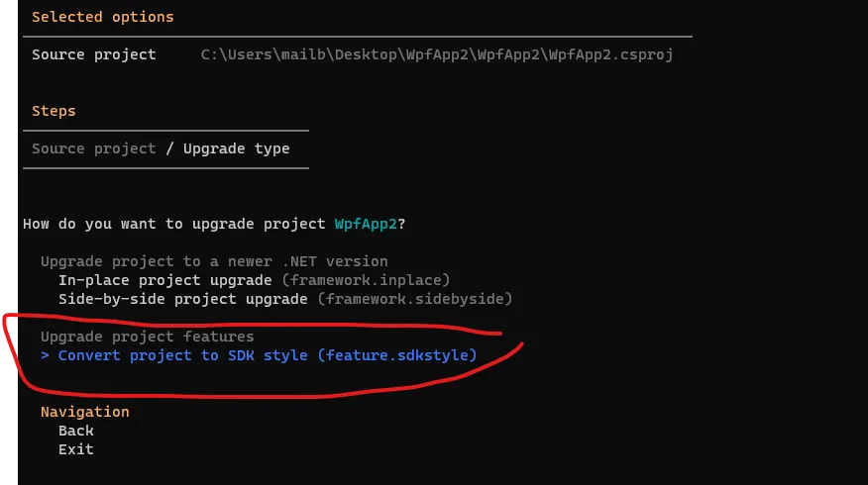Image resolution: width=868 pixels, height=485 pixels.
Task: Click the Steps section heading
Action: [54, 111]
